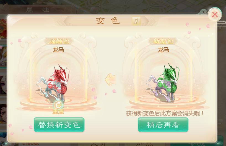The width and height of the screenshot is (226, 146).
Task: Click the 重置 circular reset icon
Action: 58,105
